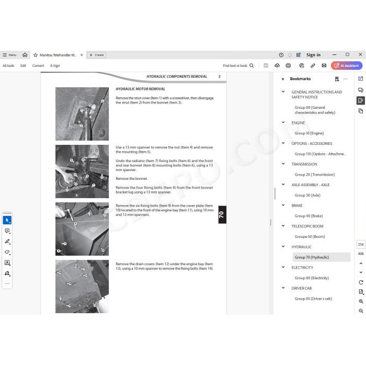Open the All tools menu

8,66
